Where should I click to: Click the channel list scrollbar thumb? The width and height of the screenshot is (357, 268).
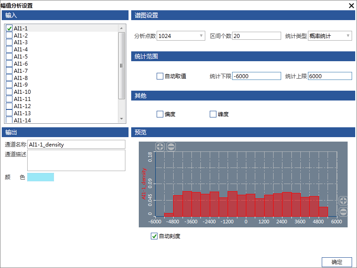121,66
